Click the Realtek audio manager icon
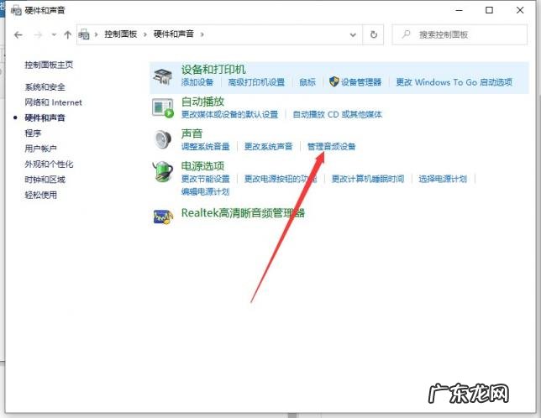Viewport: 541px width, 418px height. (x=163, y=217)
